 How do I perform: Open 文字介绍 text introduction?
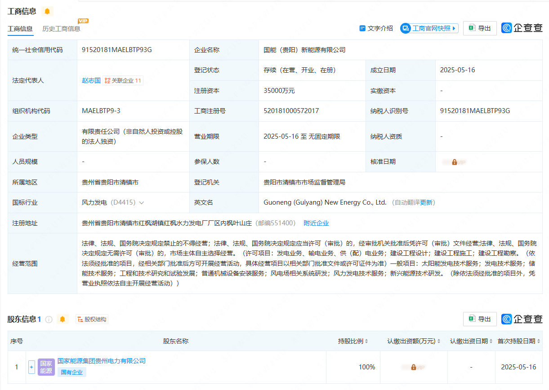376,28
